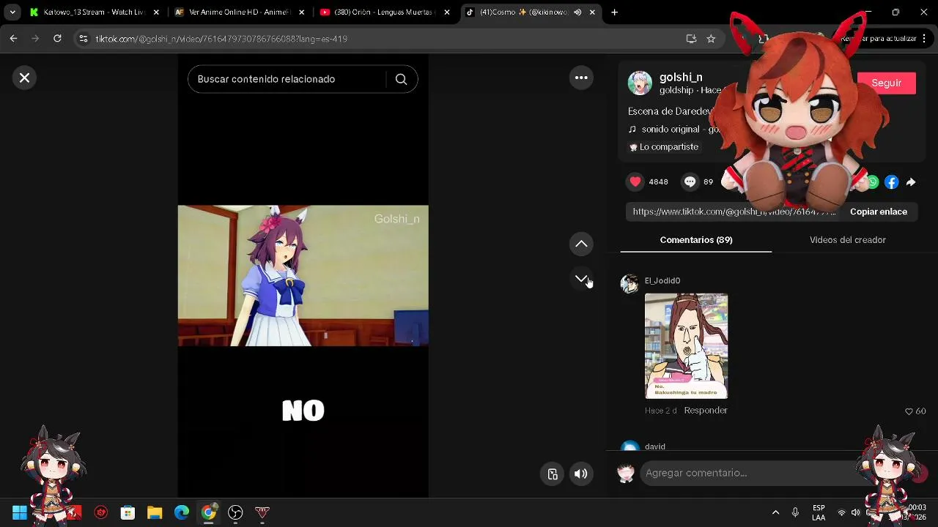Click the Copiar enlace button
Image resolution: width=938 pixels, height=527 pixels.
879,212
